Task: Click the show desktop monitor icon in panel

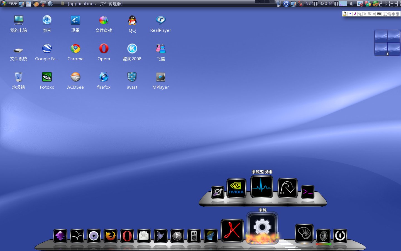Action: tap(21, 4)
